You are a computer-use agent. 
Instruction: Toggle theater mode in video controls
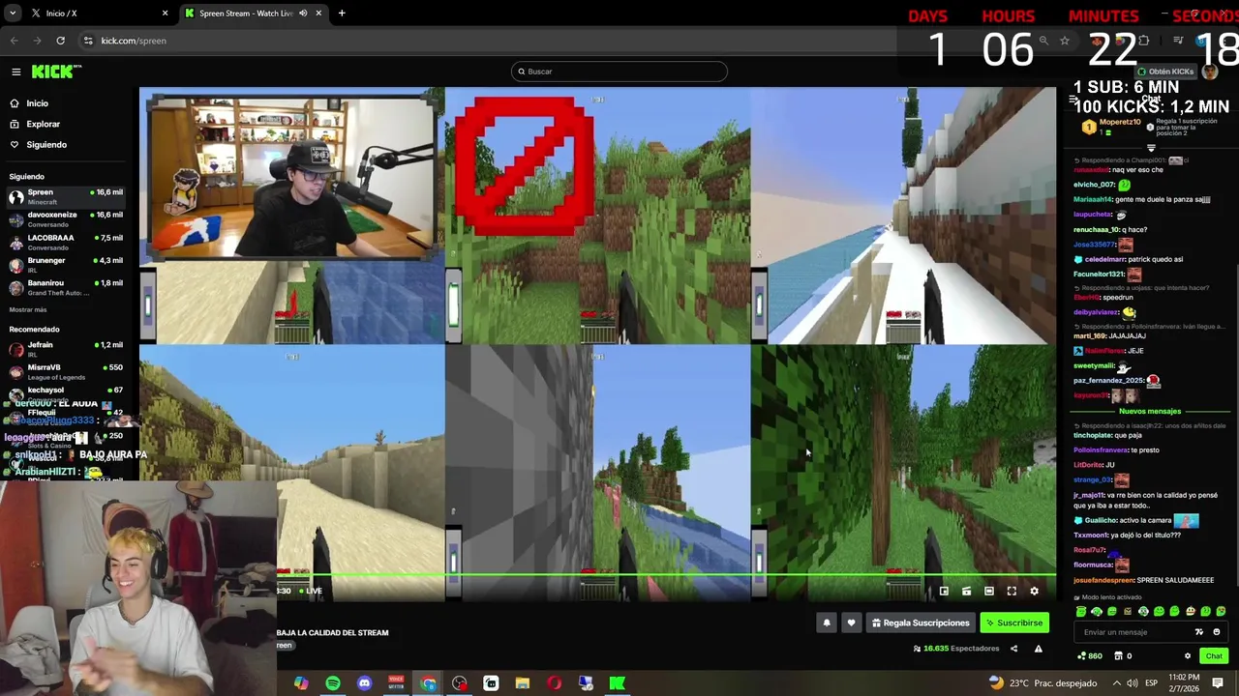tap(988, 592)
